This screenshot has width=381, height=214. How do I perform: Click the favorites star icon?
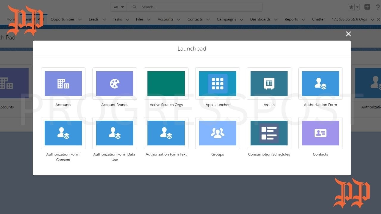(351, 7)
